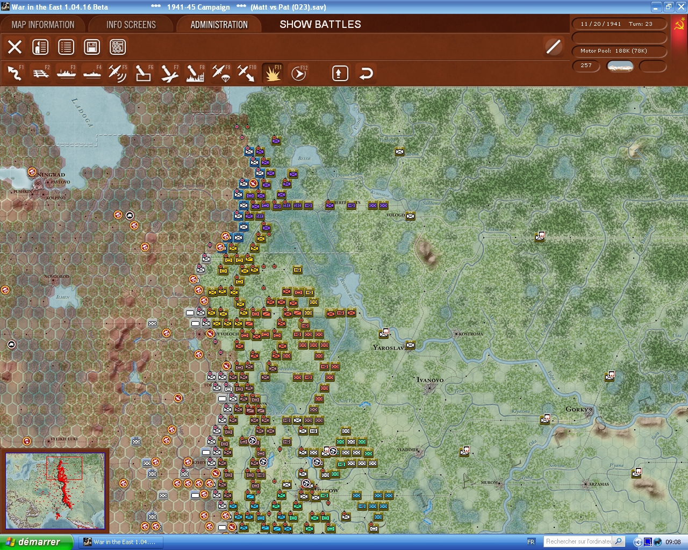688x550 pixels.
Task: Click the unit counter near Arzamas
Action: point(636,474)
